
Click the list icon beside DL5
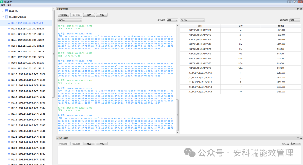(9, 45)
